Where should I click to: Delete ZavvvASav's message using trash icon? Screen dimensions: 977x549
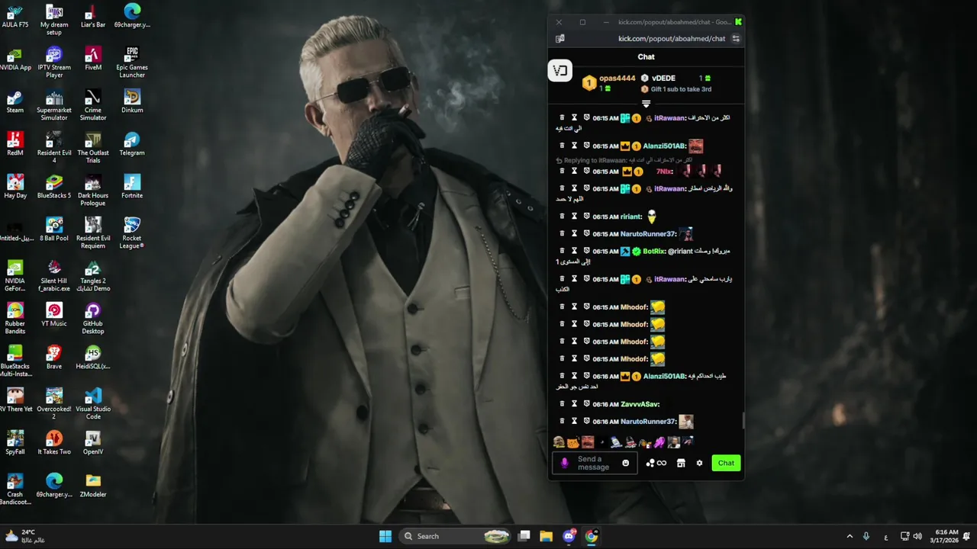click(x=562, y=404)
